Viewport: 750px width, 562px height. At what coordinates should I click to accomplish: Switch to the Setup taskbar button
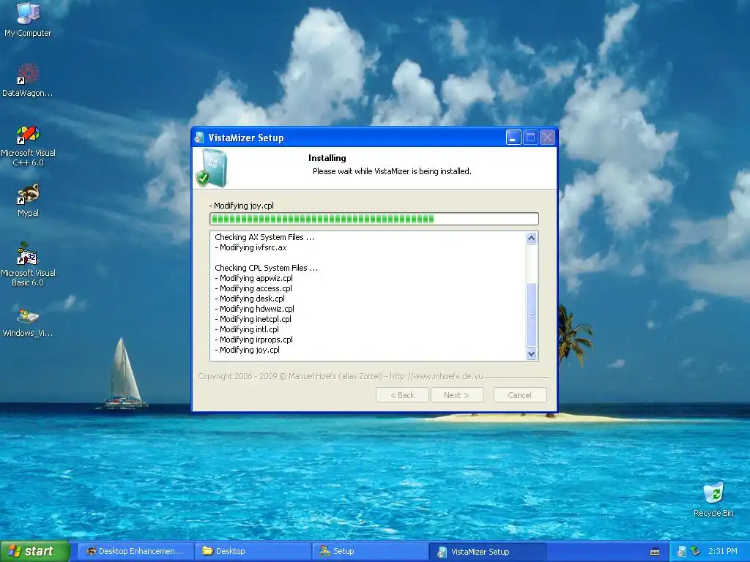tap(371, 552)
